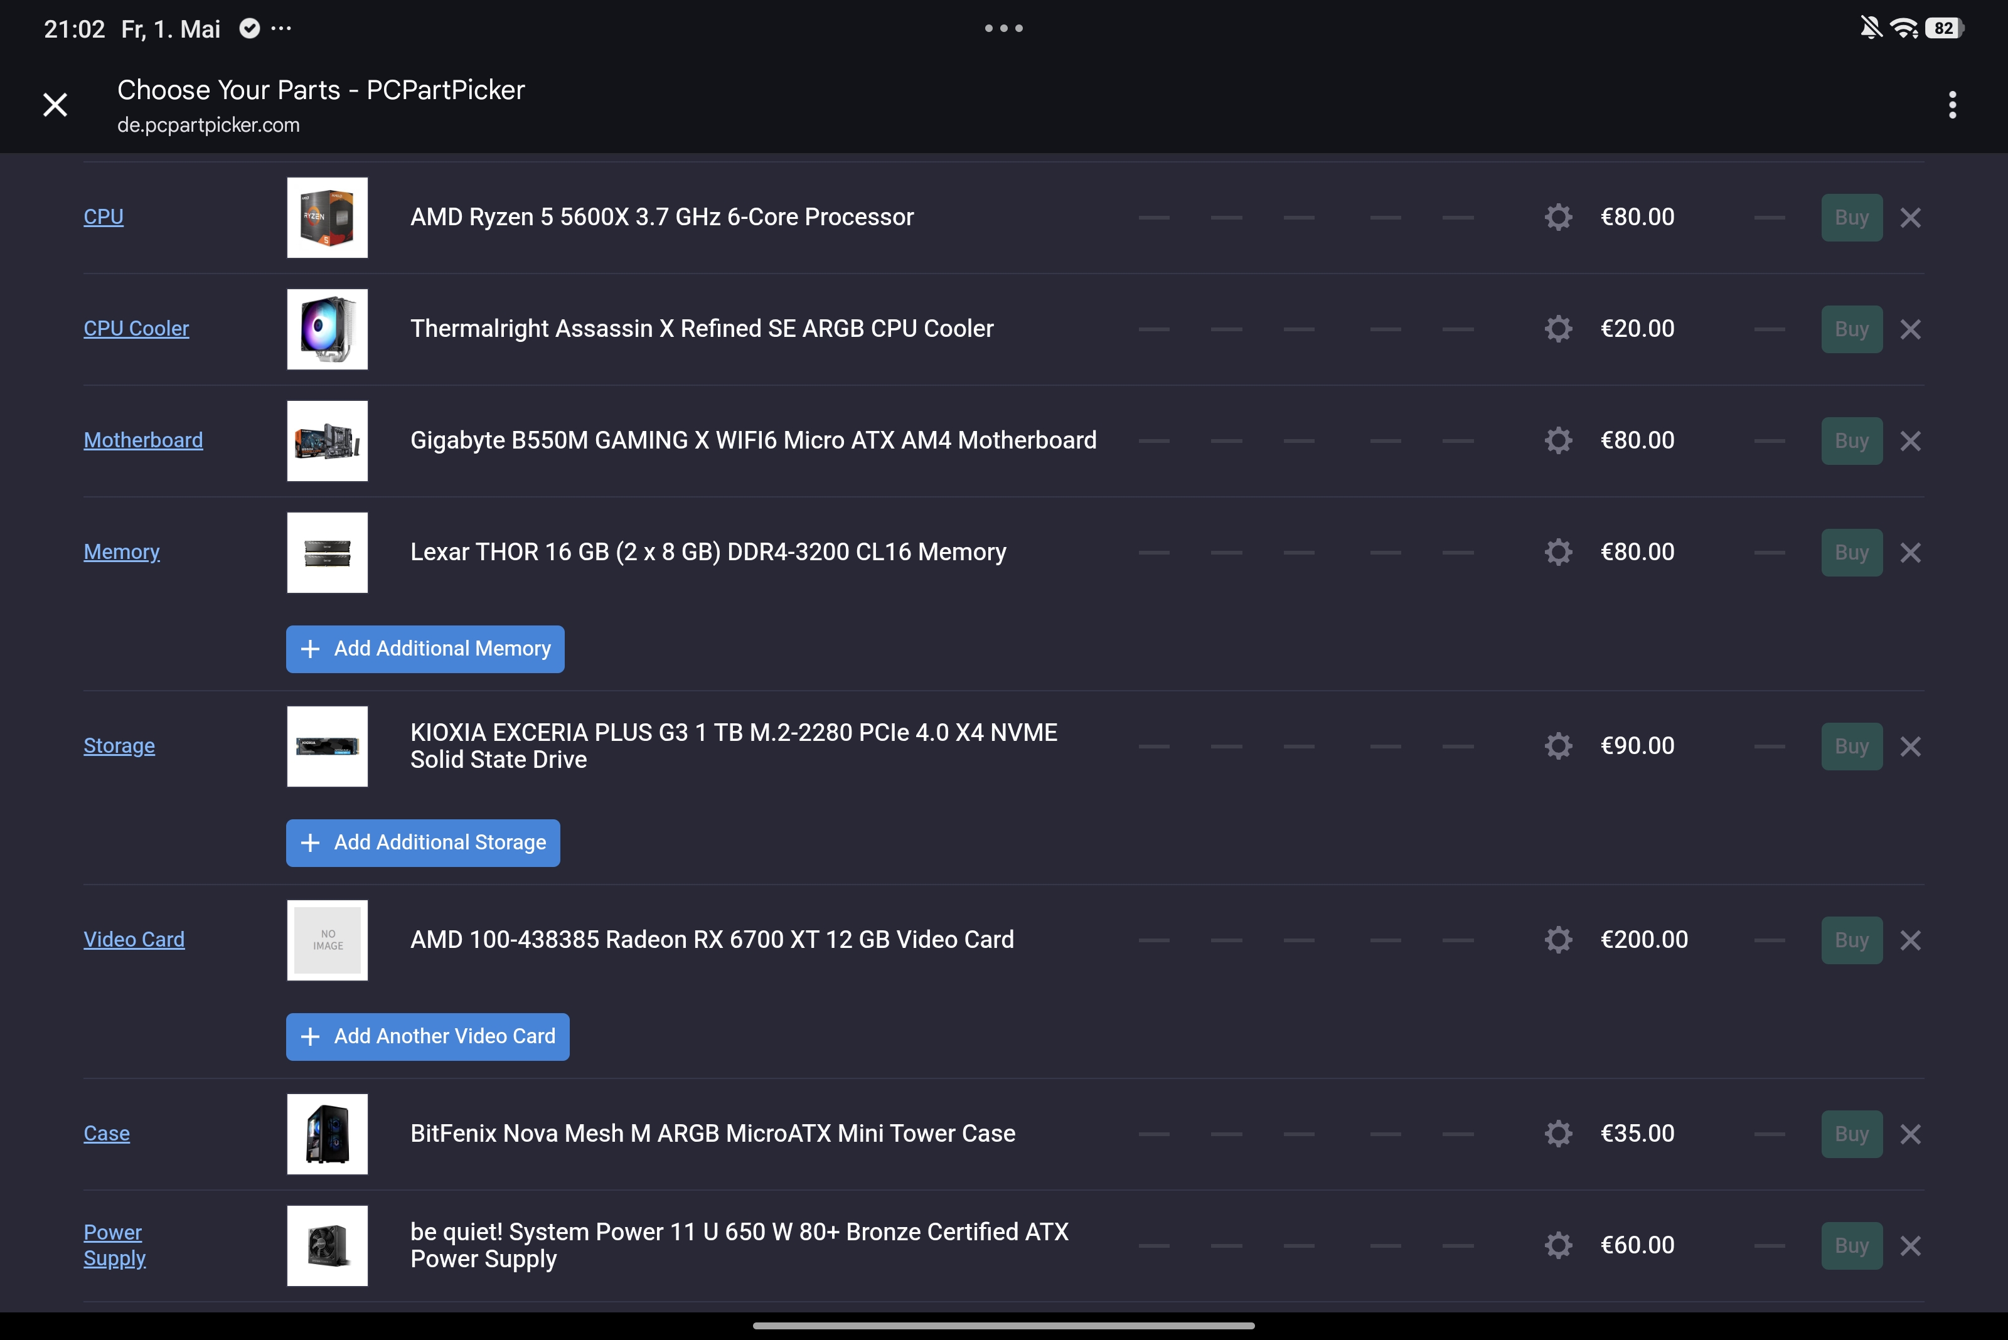Viewport: 2008px width, 1340px height.
Task: Open the browser three-dot overflow menu
Action: 1952,105
